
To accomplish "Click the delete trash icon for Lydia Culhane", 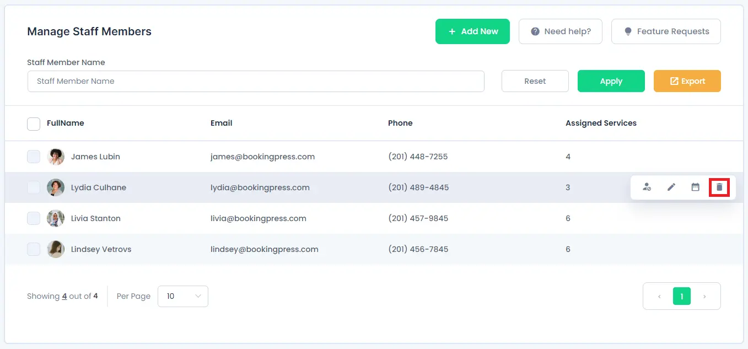I will click(x=719, y=187).
